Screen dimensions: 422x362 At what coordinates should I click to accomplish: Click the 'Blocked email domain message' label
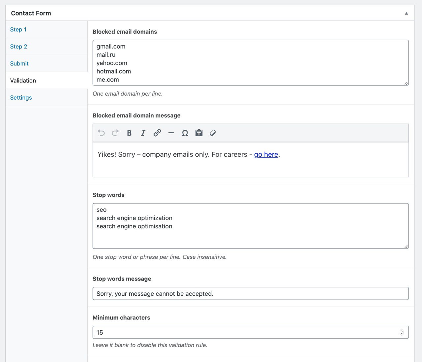click(x=136, y=115)
